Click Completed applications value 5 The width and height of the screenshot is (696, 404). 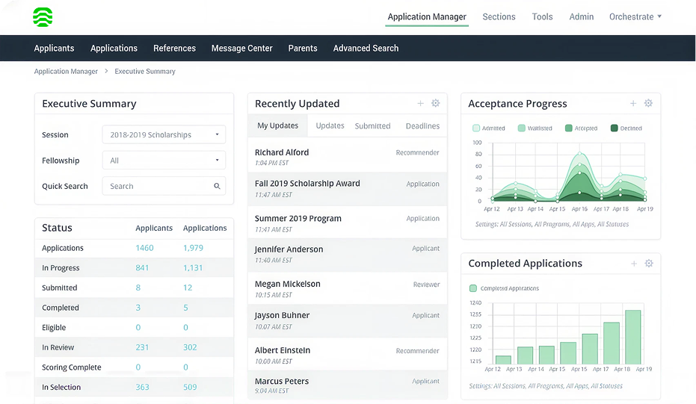[185, 308]
